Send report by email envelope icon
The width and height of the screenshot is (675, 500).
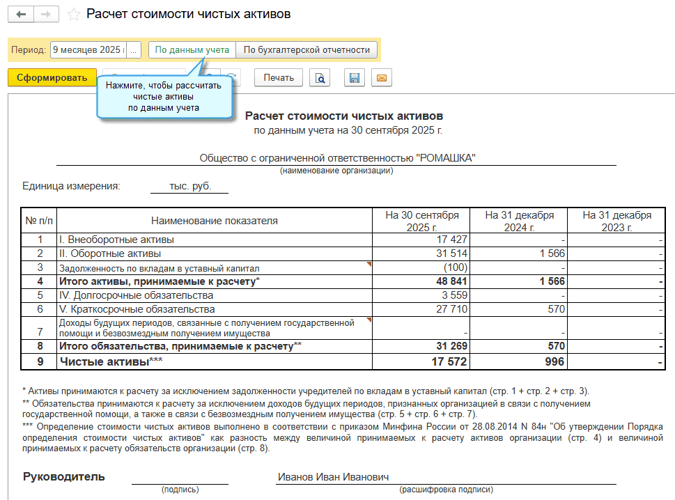(381, 77)
